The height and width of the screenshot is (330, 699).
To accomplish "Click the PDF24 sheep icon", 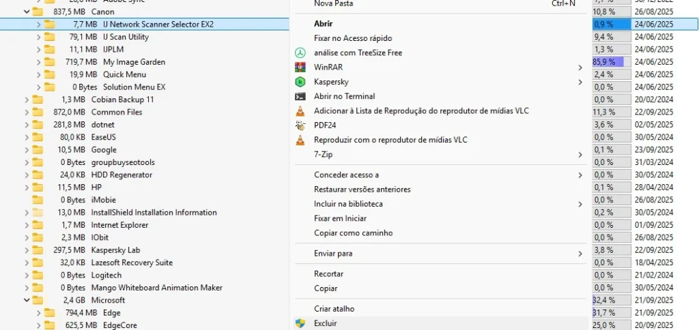I will pos(300,125).
